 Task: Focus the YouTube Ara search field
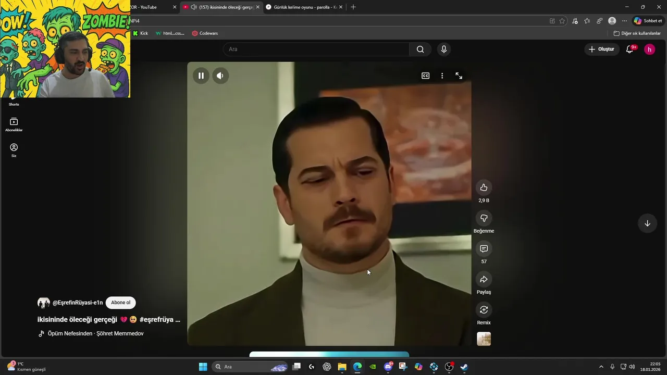[317, 49]
